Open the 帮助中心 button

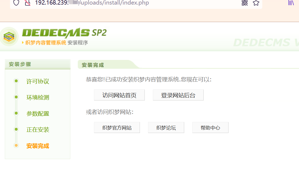click(210, 128)
